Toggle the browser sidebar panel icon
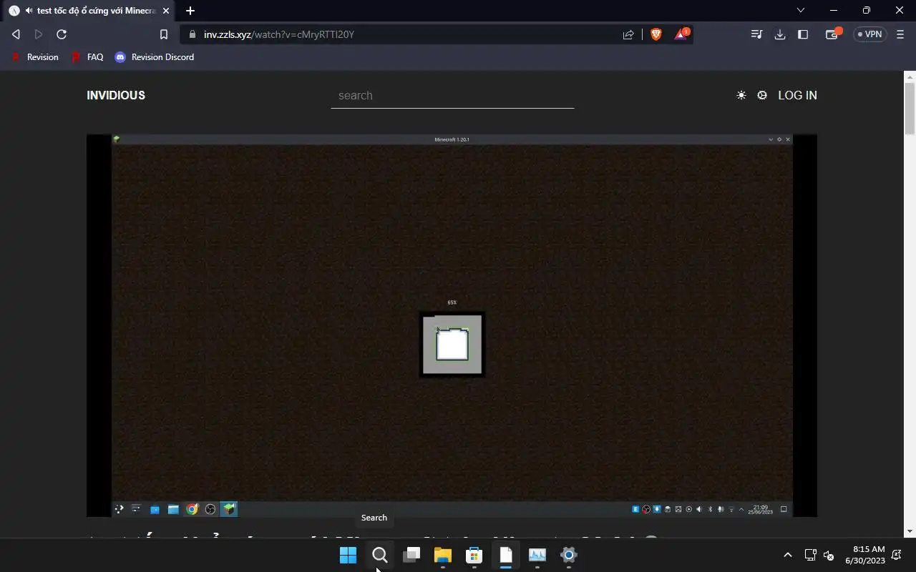 [803, 34]
